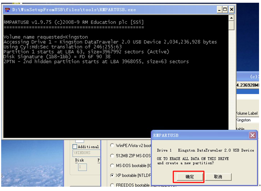Click the Volume Label field containing Kingston
The width and height of the screenshot is (261, 191).
pos(248,120)
